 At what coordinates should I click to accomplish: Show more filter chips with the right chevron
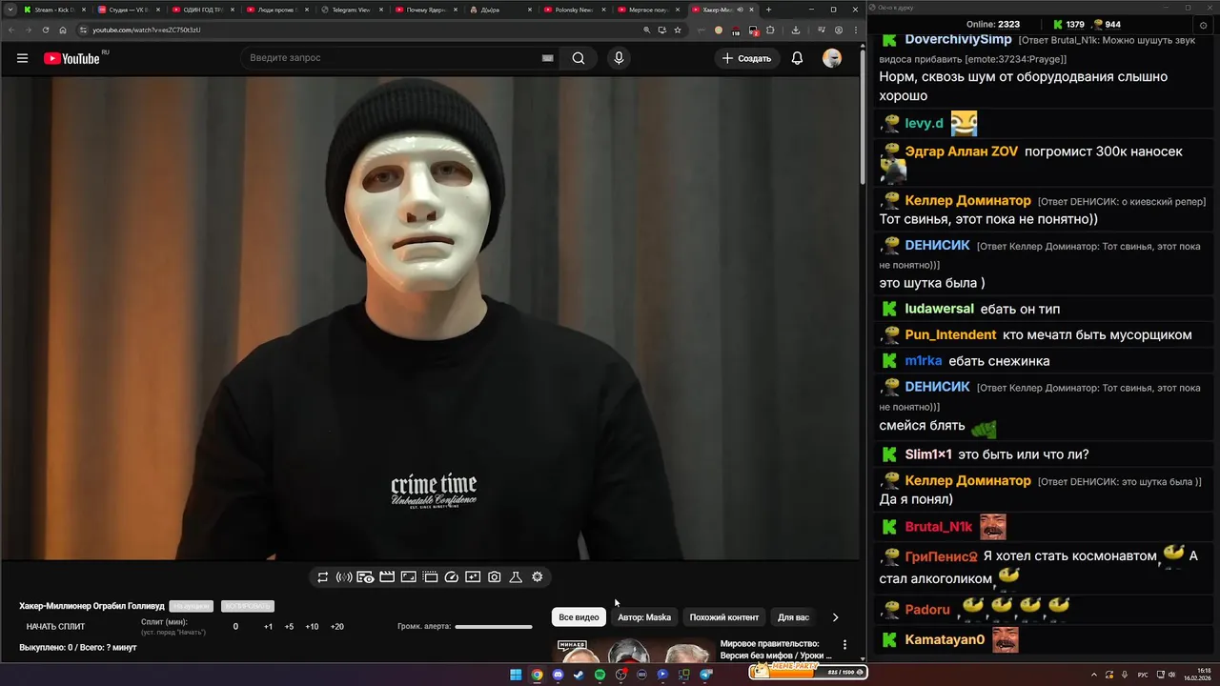[836, 617]
